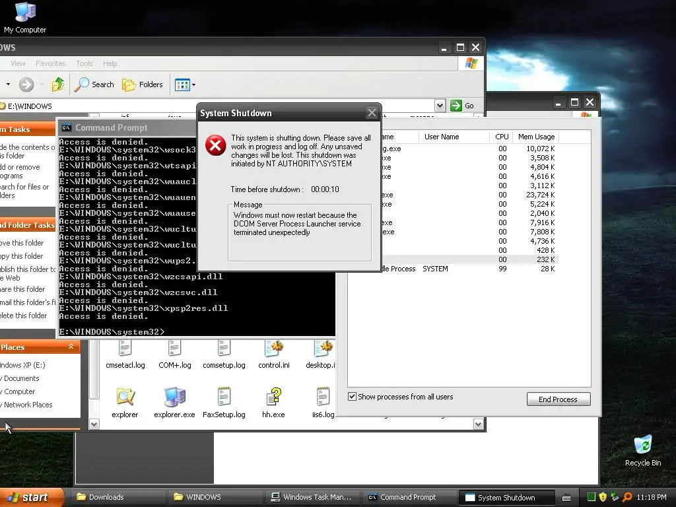Open the Help menu
Image resolution: width=676 pixels, height=507 pixels.
point(110,63)
